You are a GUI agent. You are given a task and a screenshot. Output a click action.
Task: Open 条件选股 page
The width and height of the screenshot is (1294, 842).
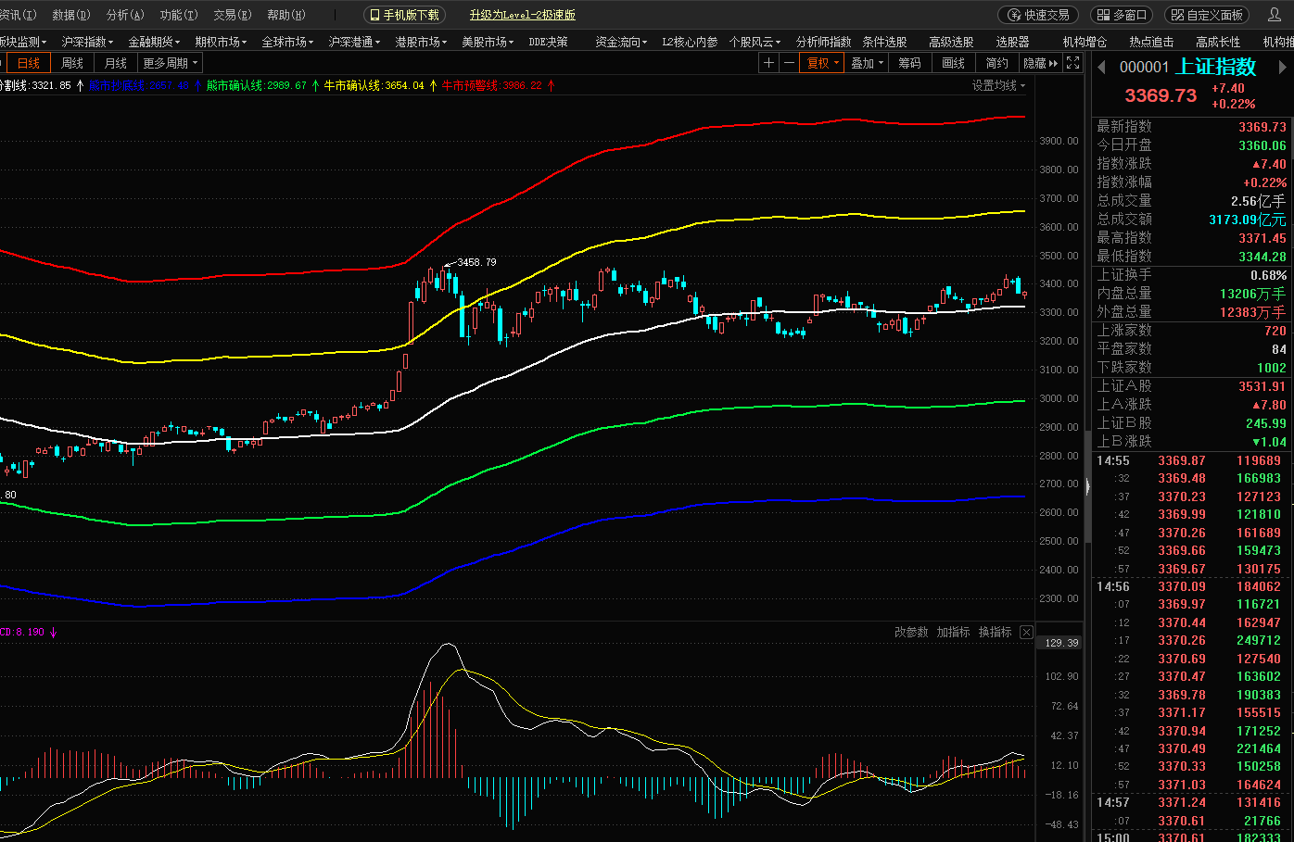pyautogui.click(x=884, y=42)
